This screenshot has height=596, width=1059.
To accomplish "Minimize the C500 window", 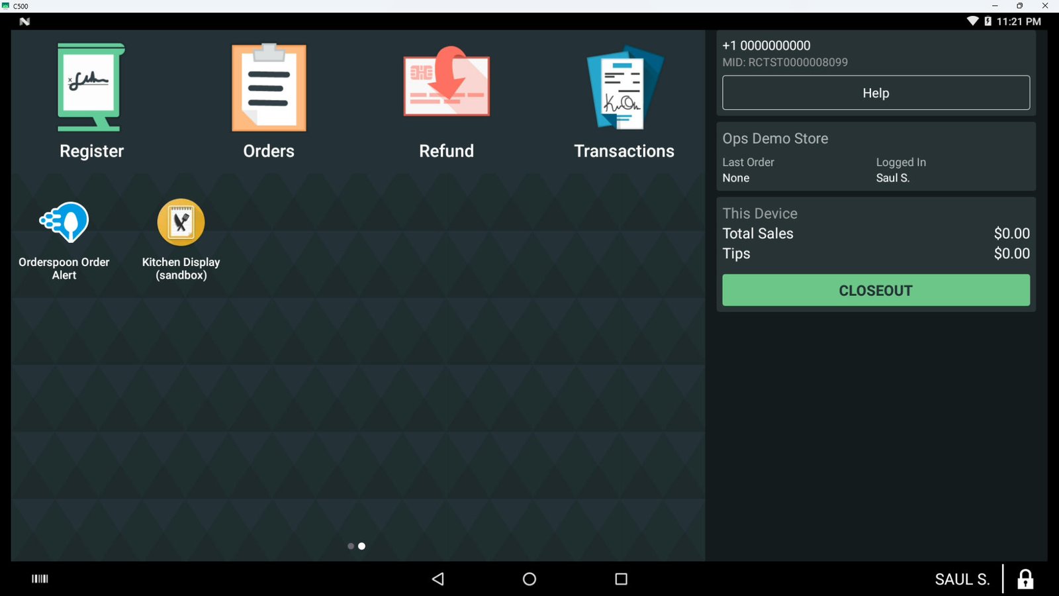I will [995, 6].
